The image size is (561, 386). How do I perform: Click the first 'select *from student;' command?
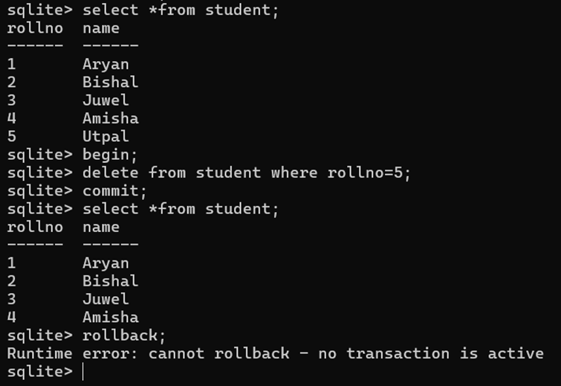coord(181,10)
